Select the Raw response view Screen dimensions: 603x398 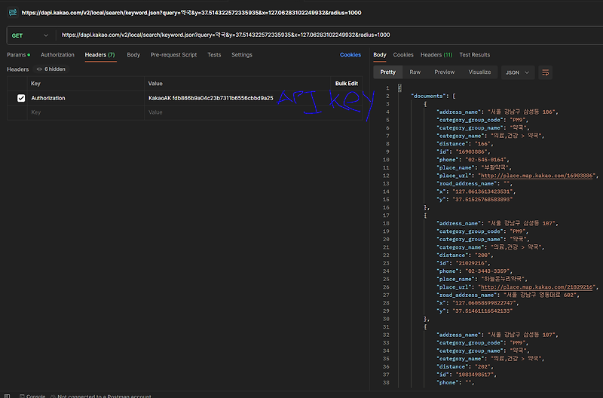415,72
